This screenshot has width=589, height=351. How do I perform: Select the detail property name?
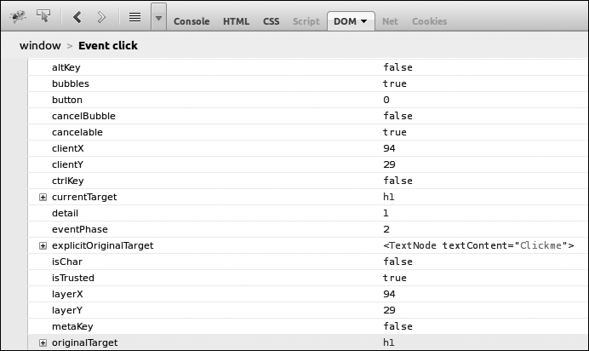coord(65,213)
